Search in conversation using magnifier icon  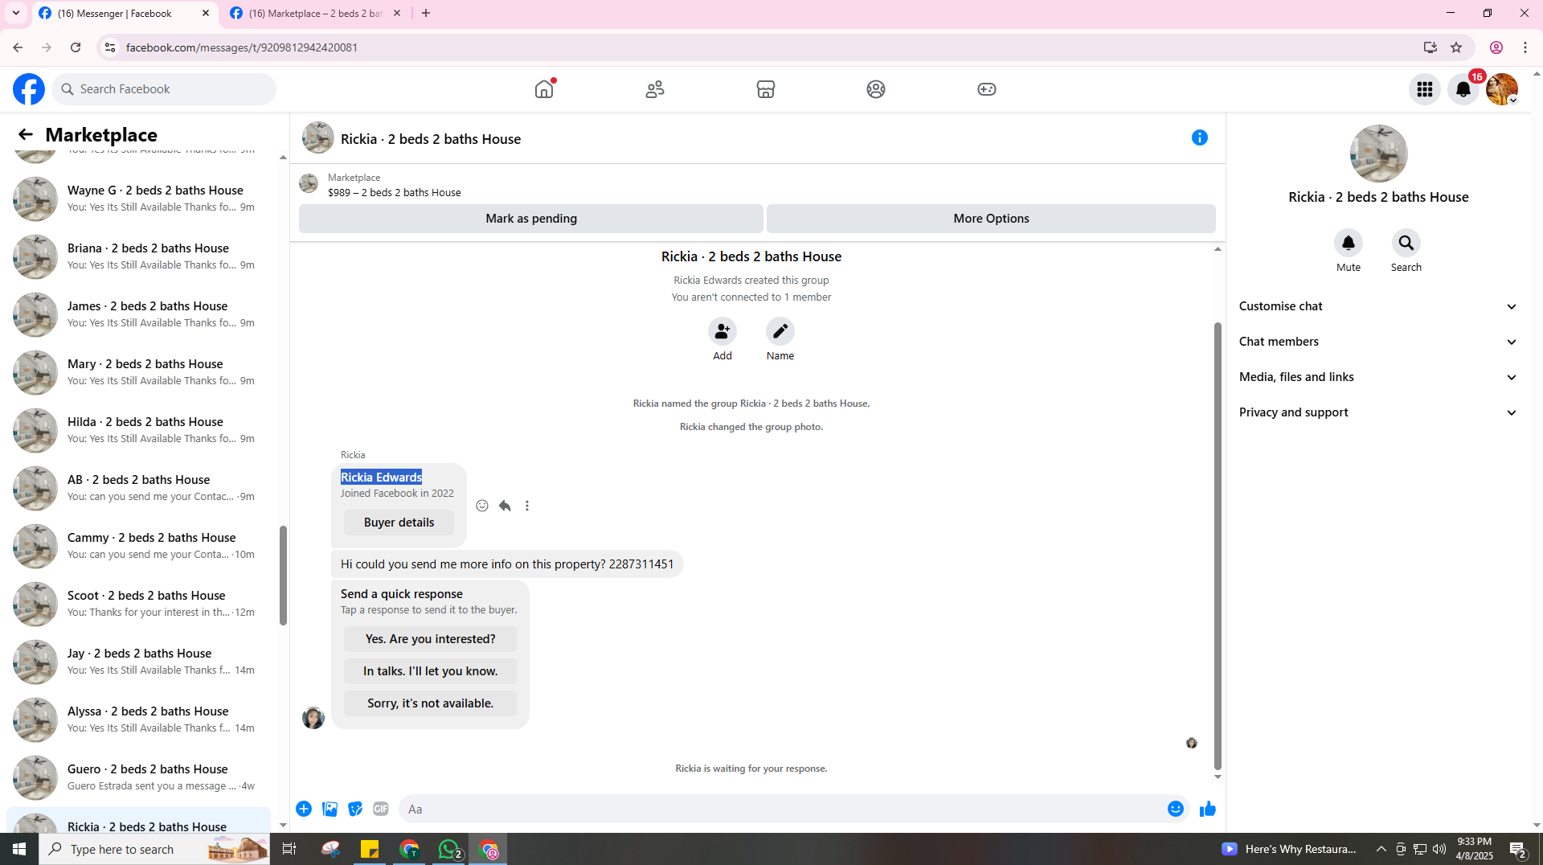(x=1406, y=243)
